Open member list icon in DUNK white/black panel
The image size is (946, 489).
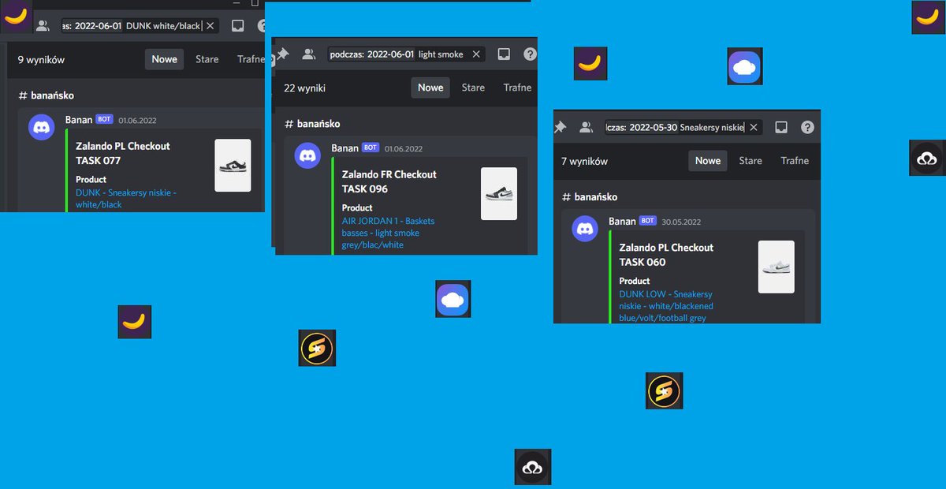point(43,26)
